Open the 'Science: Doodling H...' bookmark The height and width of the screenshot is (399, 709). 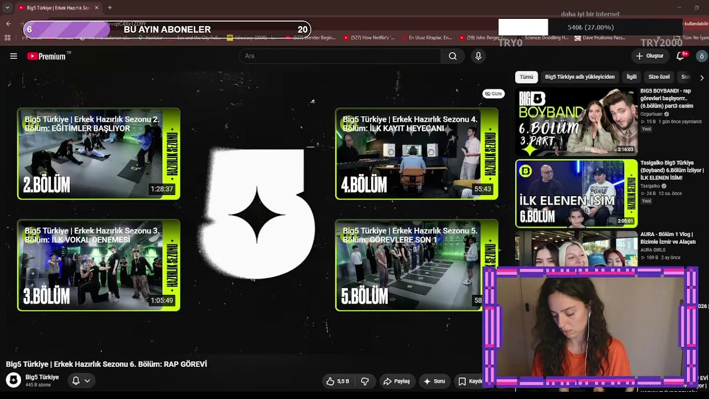click(x=542, y=38)
